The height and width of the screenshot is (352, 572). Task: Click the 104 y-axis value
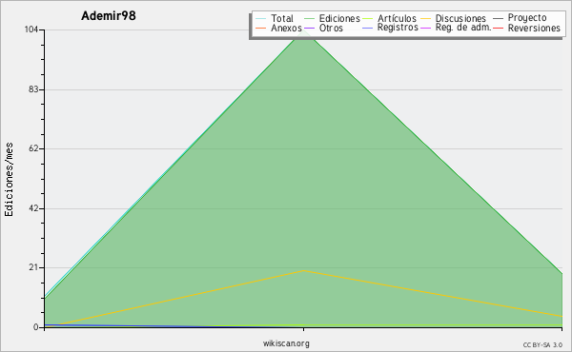31,29
